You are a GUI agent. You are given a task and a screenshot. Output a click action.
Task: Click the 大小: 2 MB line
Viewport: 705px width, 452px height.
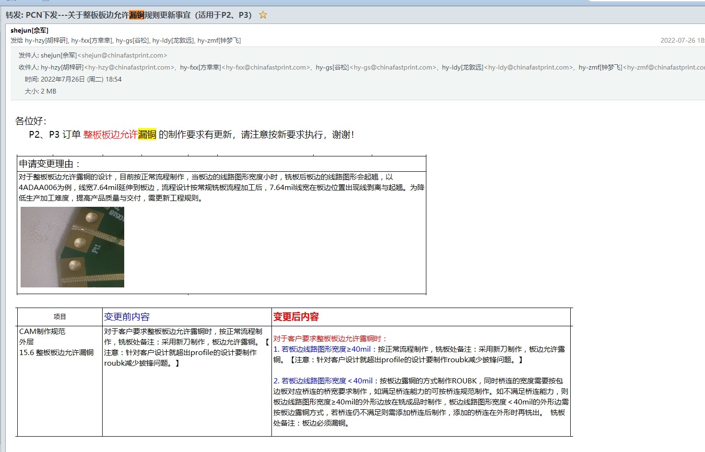(x=40, y=91)
